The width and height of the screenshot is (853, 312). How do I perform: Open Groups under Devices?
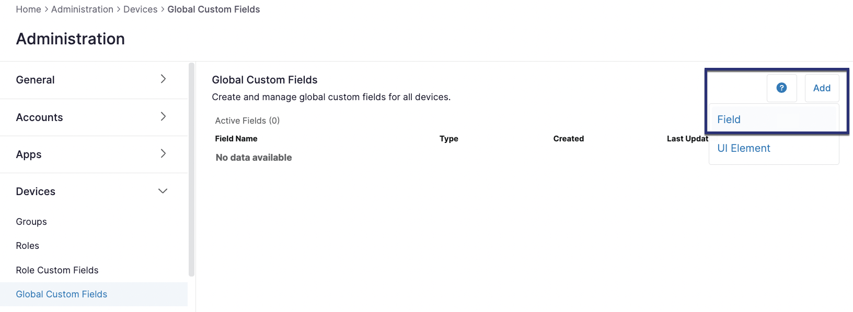[31, 222]
